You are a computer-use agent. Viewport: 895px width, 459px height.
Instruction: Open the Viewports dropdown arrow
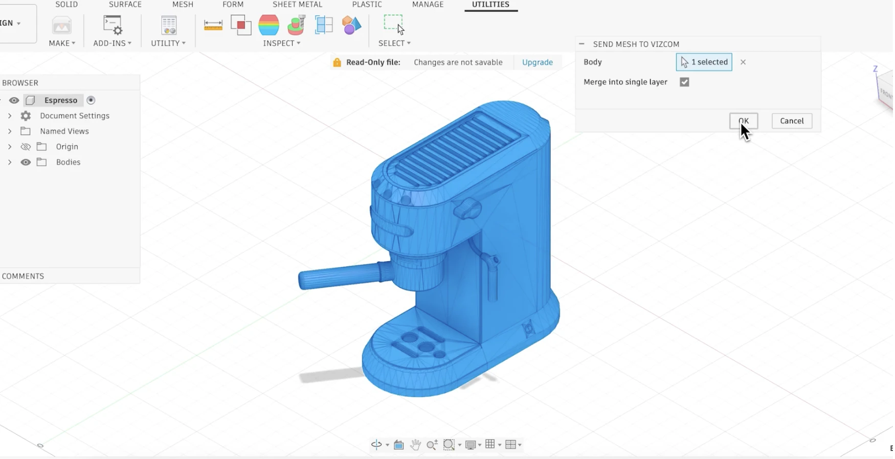coord(520,445)
